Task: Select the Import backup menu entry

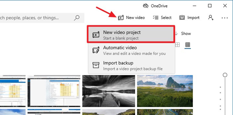Action: [132, 66]
